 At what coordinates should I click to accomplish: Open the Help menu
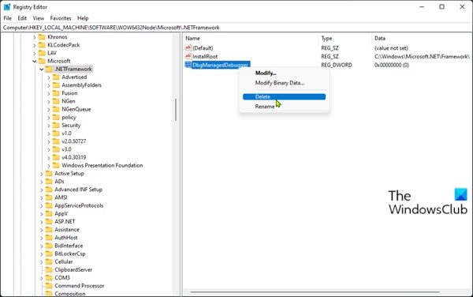click(x=83, y=18)
